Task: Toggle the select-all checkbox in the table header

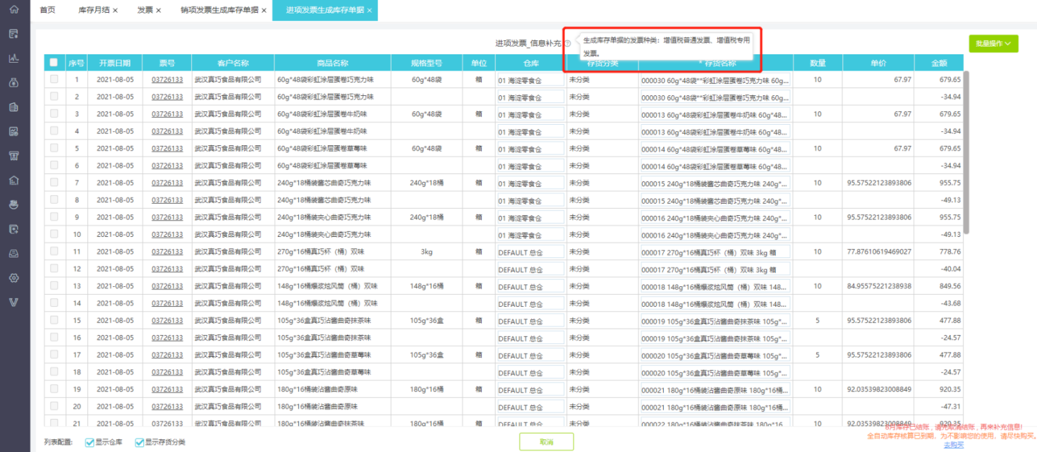Action: pos(54,62)
